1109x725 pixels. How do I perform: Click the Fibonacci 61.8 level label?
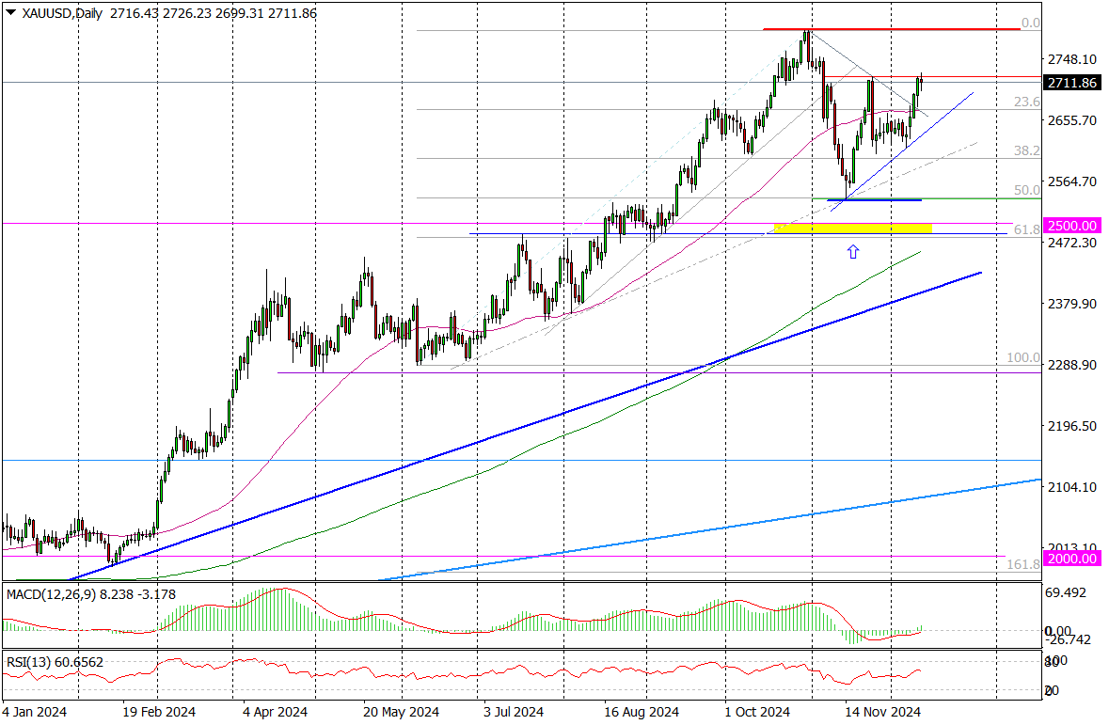click(x=1027, y=229)
